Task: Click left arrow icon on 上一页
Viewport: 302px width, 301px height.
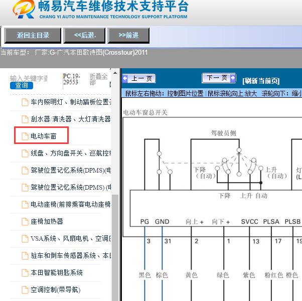Action: pyautogui.click(x=125, y=79)
